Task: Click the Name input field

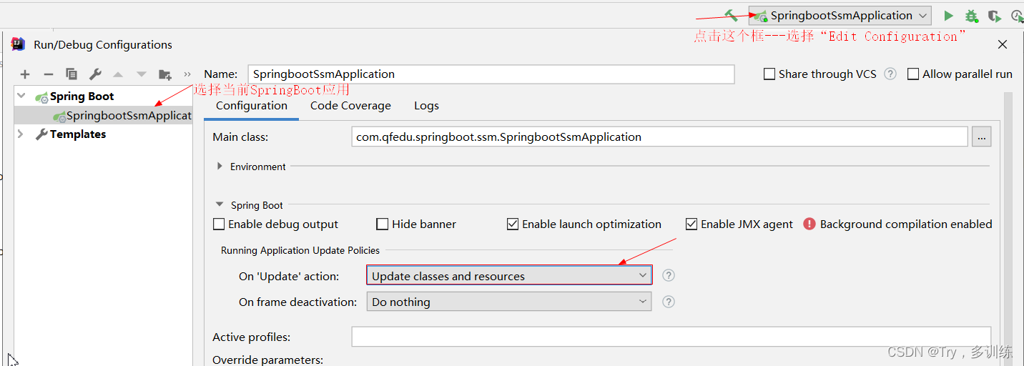Action: [x=491, y=74]
